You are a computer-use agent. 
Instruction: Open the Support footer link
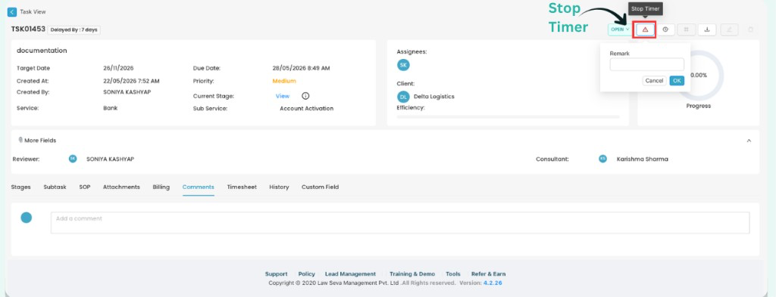[276, 274]
